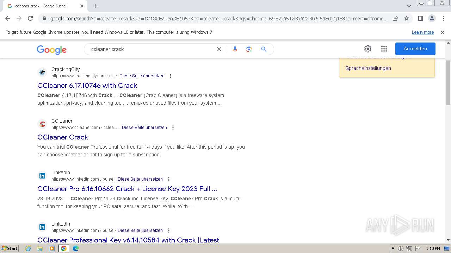Open the CCleaner Crack result
The height and width of the screenshot is (253, 451).
(x=63, y=137)
